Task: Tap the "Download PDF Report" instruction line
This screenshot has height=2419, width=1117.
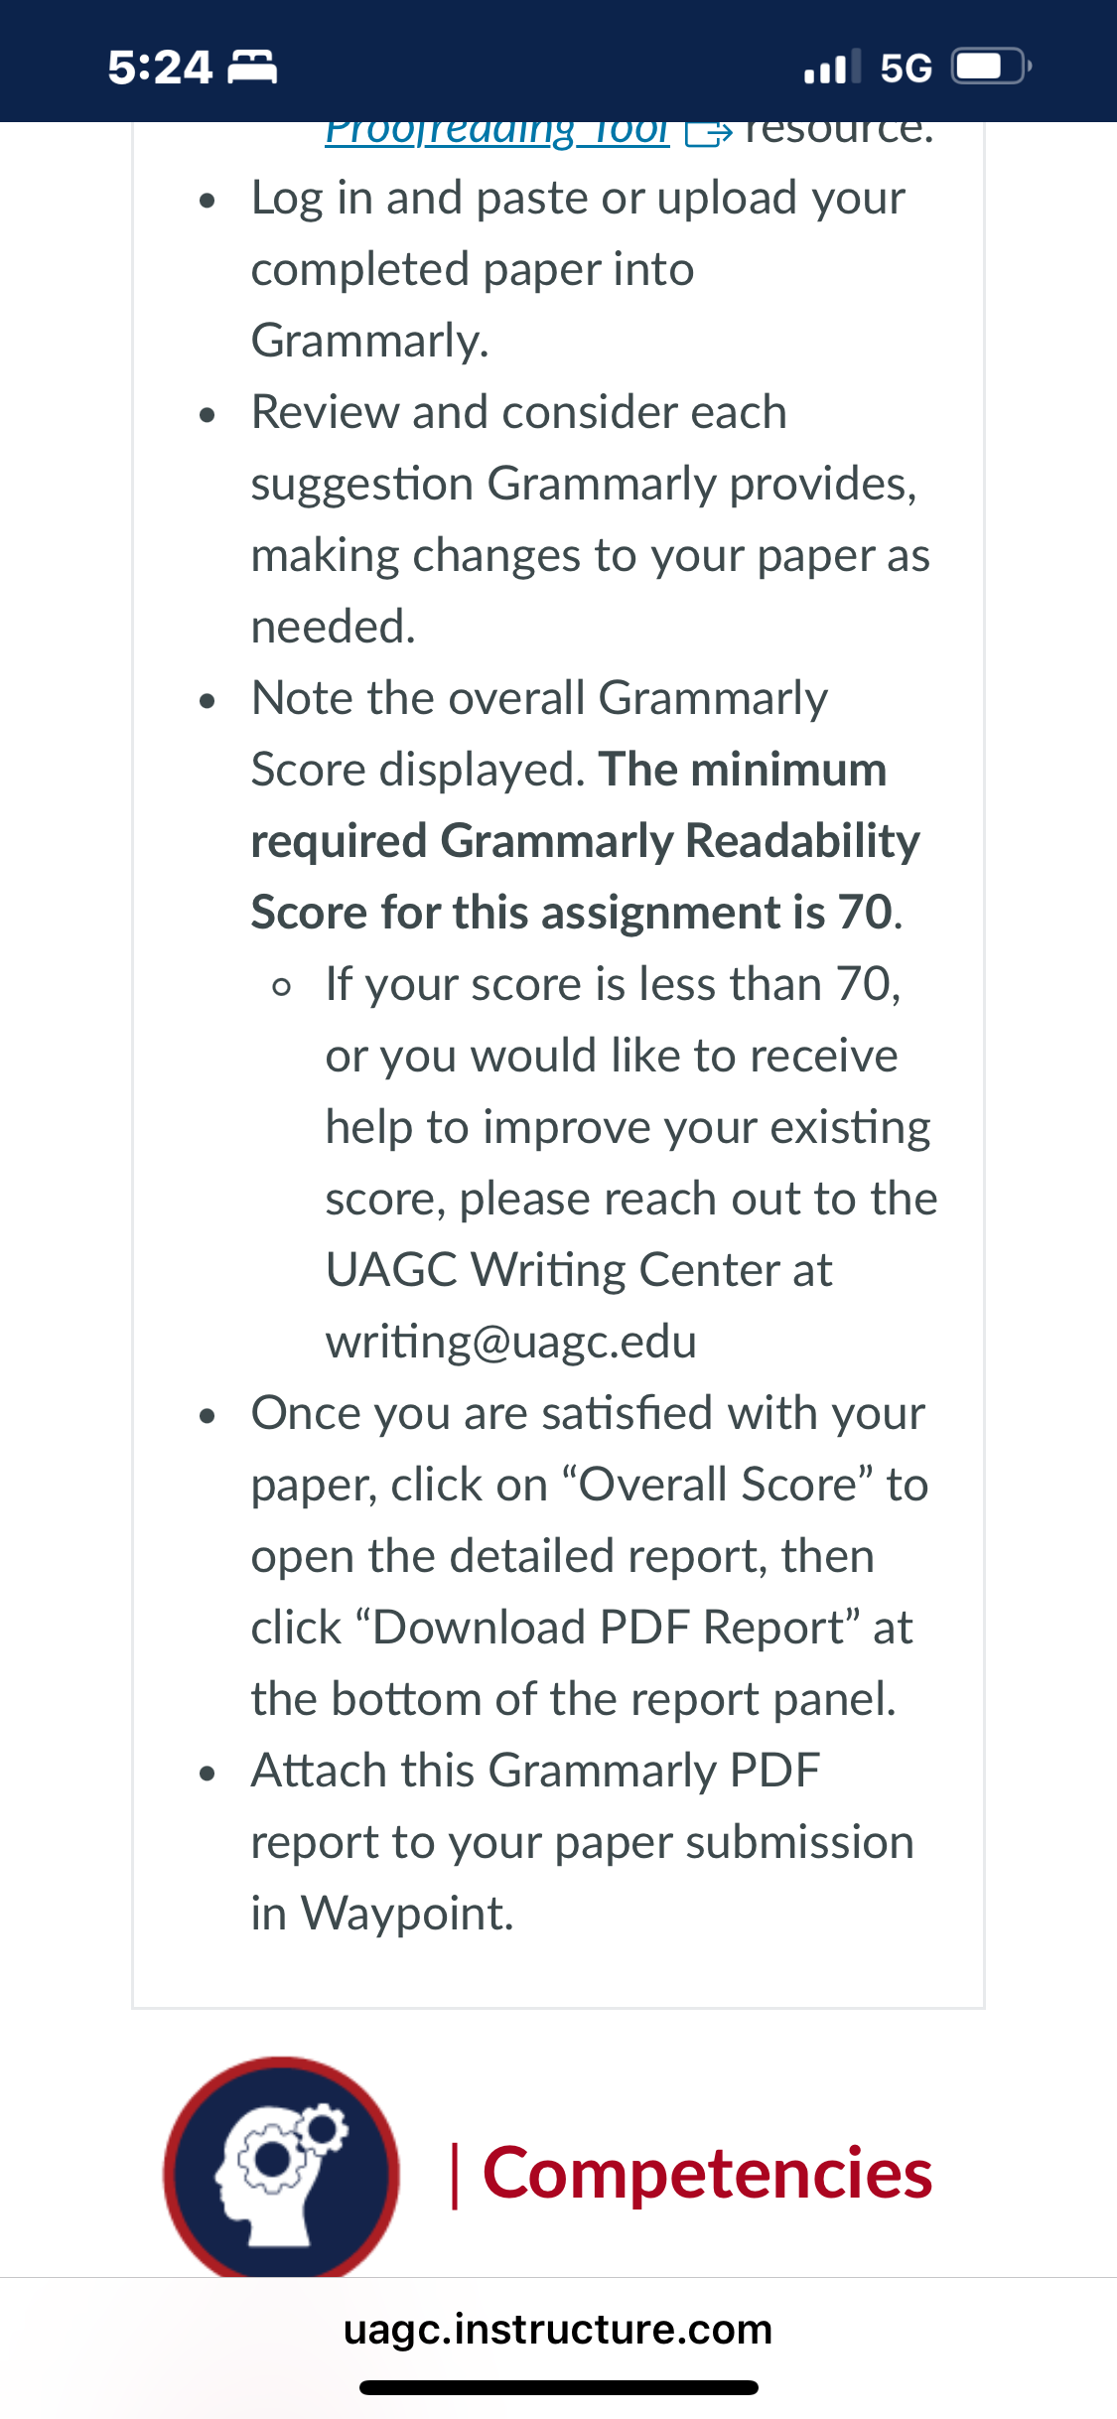Action: click(x=582, y=1628)
